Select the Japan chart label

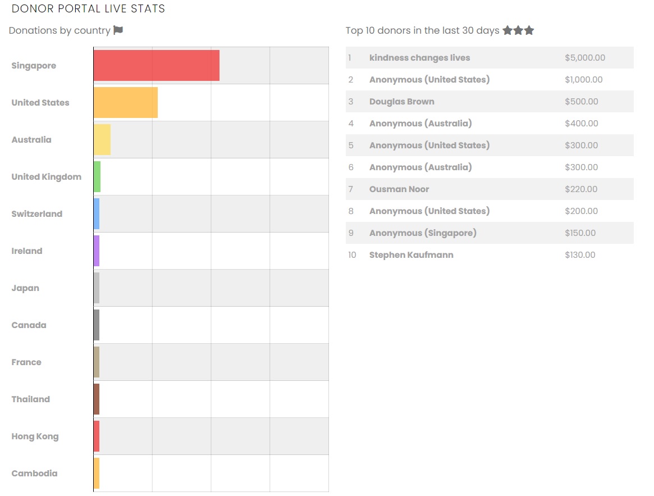pos(25,289)
